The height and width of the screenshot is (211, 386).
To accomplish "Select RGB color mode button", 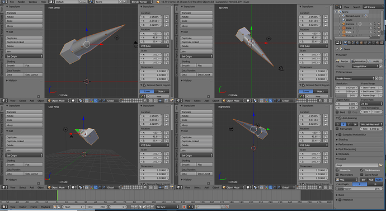I will (371, 180).
